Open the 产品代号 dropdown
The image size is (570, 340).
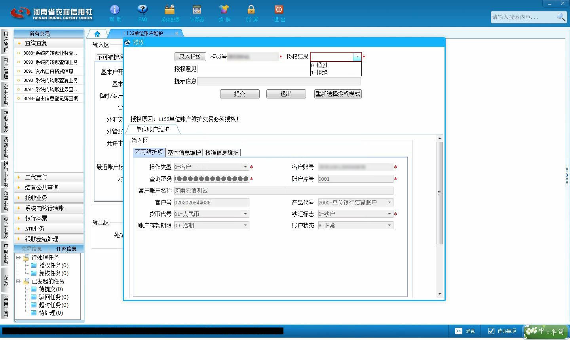click(x=389, y=202)
